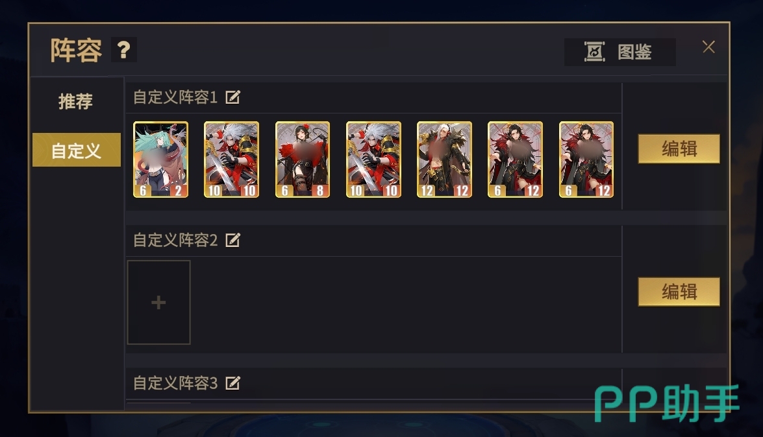Screen dimensions: 763x437
Task: Select the hero card with 12 and 12
Action: click(444, 159)
